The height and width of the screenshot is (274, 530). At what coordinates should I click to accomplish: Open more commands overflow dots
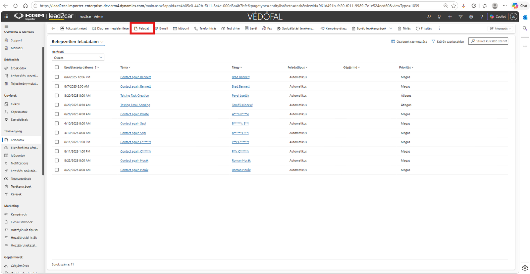point(439,28)
